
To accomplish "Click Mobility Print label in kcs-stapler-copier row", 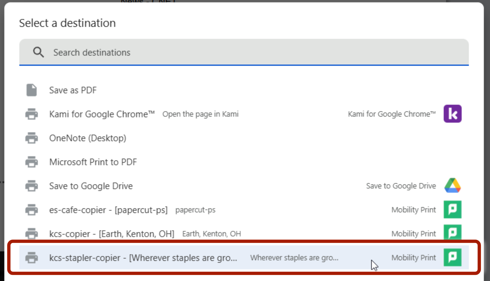I will [414, 258].
